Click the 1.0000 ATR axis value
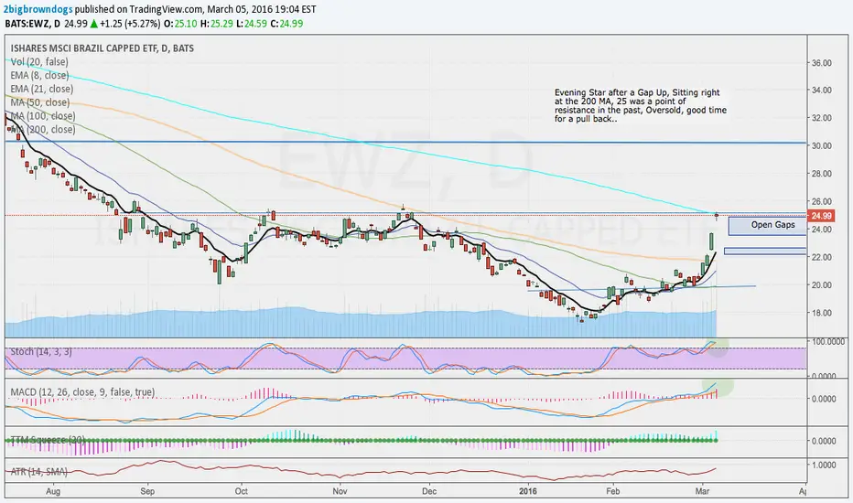Image resolution: width=853 pixels, height=503 pixels. [x=824, y=466]
